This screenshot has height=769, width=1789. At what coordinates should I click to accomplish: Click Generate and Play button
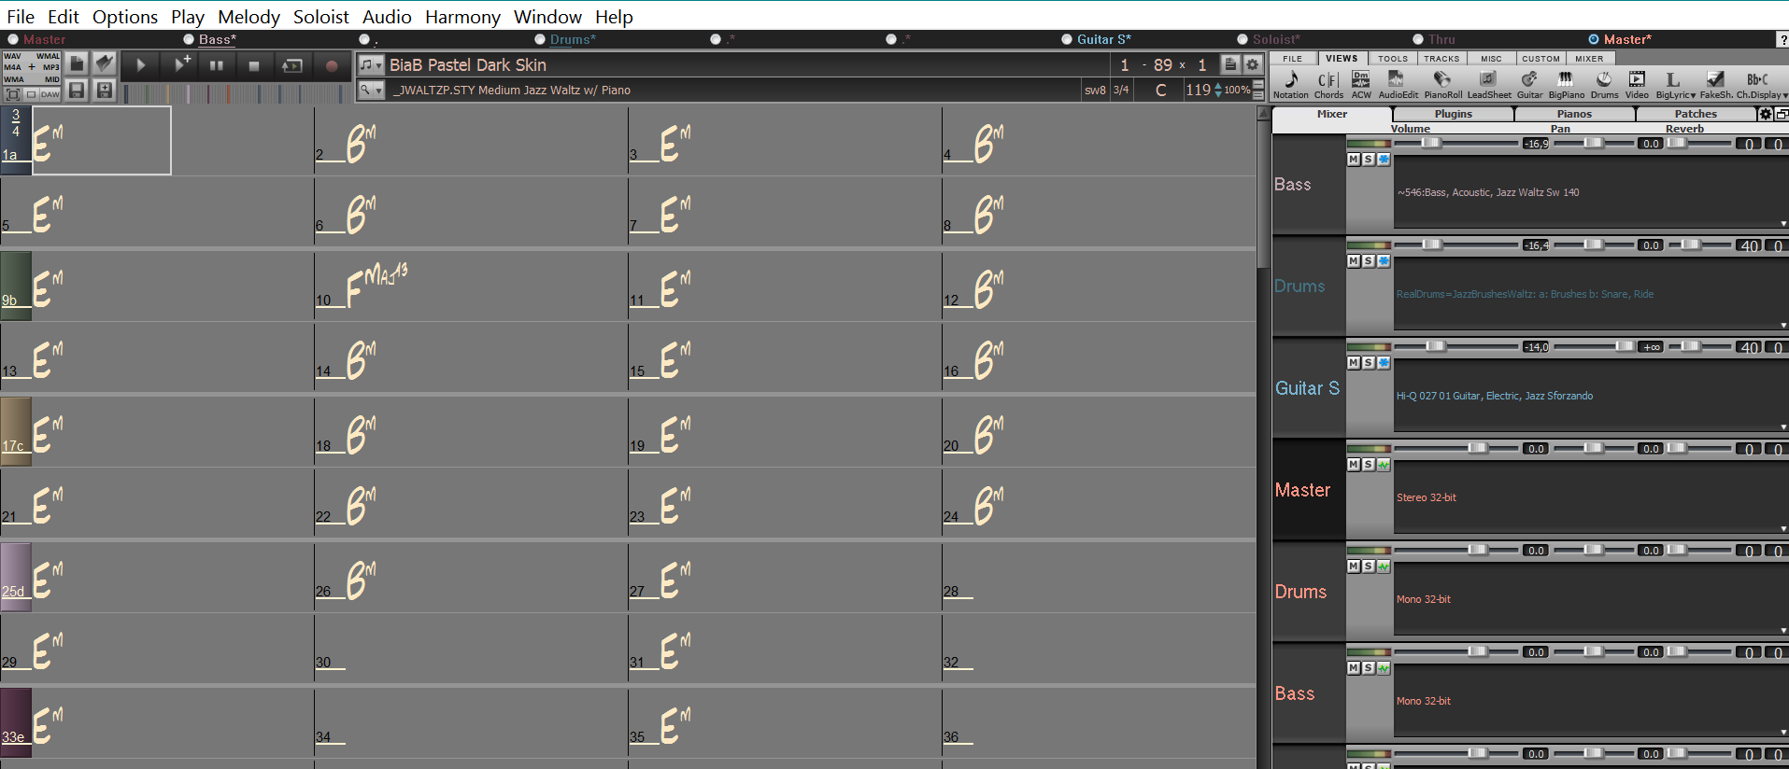coord(178,65)
